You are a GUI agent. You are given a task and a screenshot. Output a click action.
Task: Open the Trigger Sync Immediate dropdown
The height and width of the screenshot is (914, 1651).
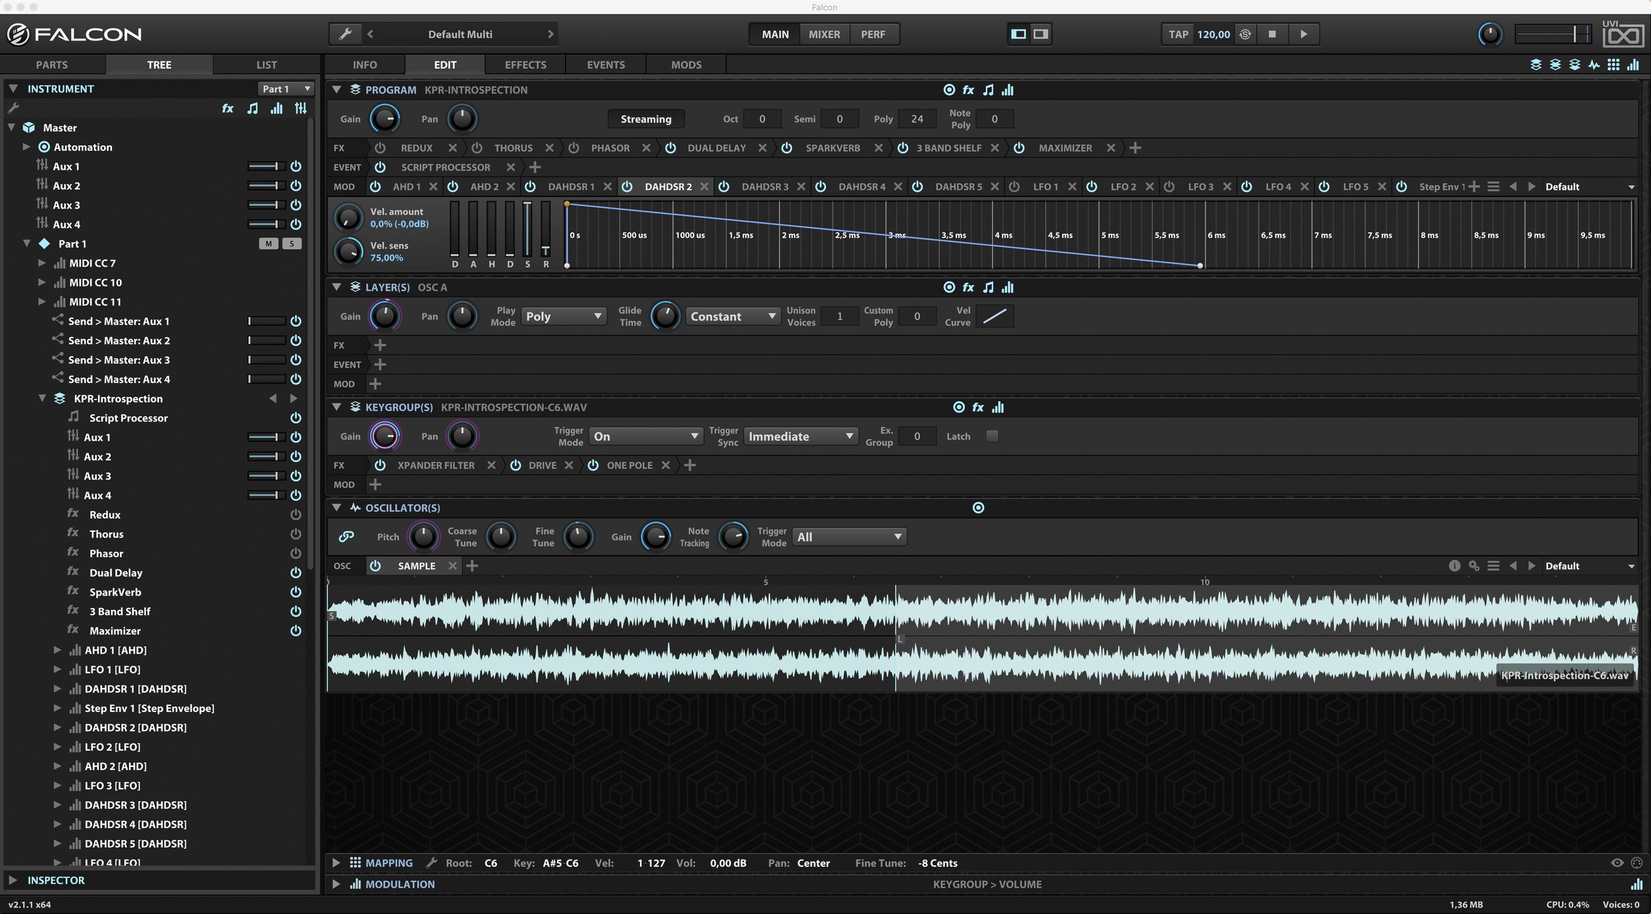click(800, 436)
